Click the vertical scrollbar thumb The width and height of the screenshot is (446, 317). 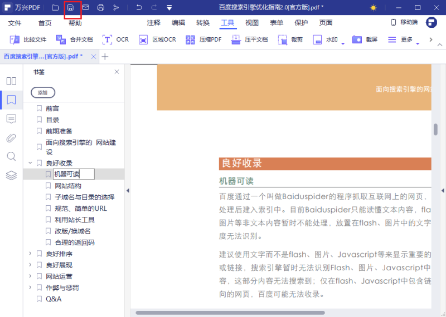[x=435, y=130]
